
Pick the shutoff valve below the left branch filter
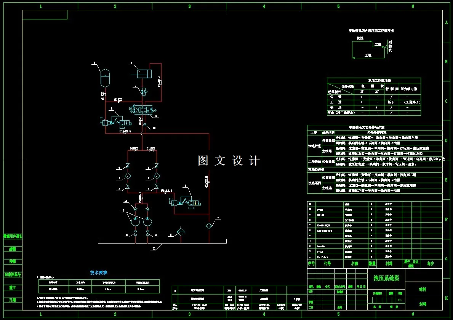(x=128, y=186)
